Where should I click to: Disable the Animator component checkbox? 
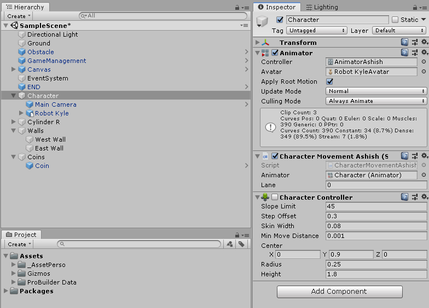tap(275, 53)
